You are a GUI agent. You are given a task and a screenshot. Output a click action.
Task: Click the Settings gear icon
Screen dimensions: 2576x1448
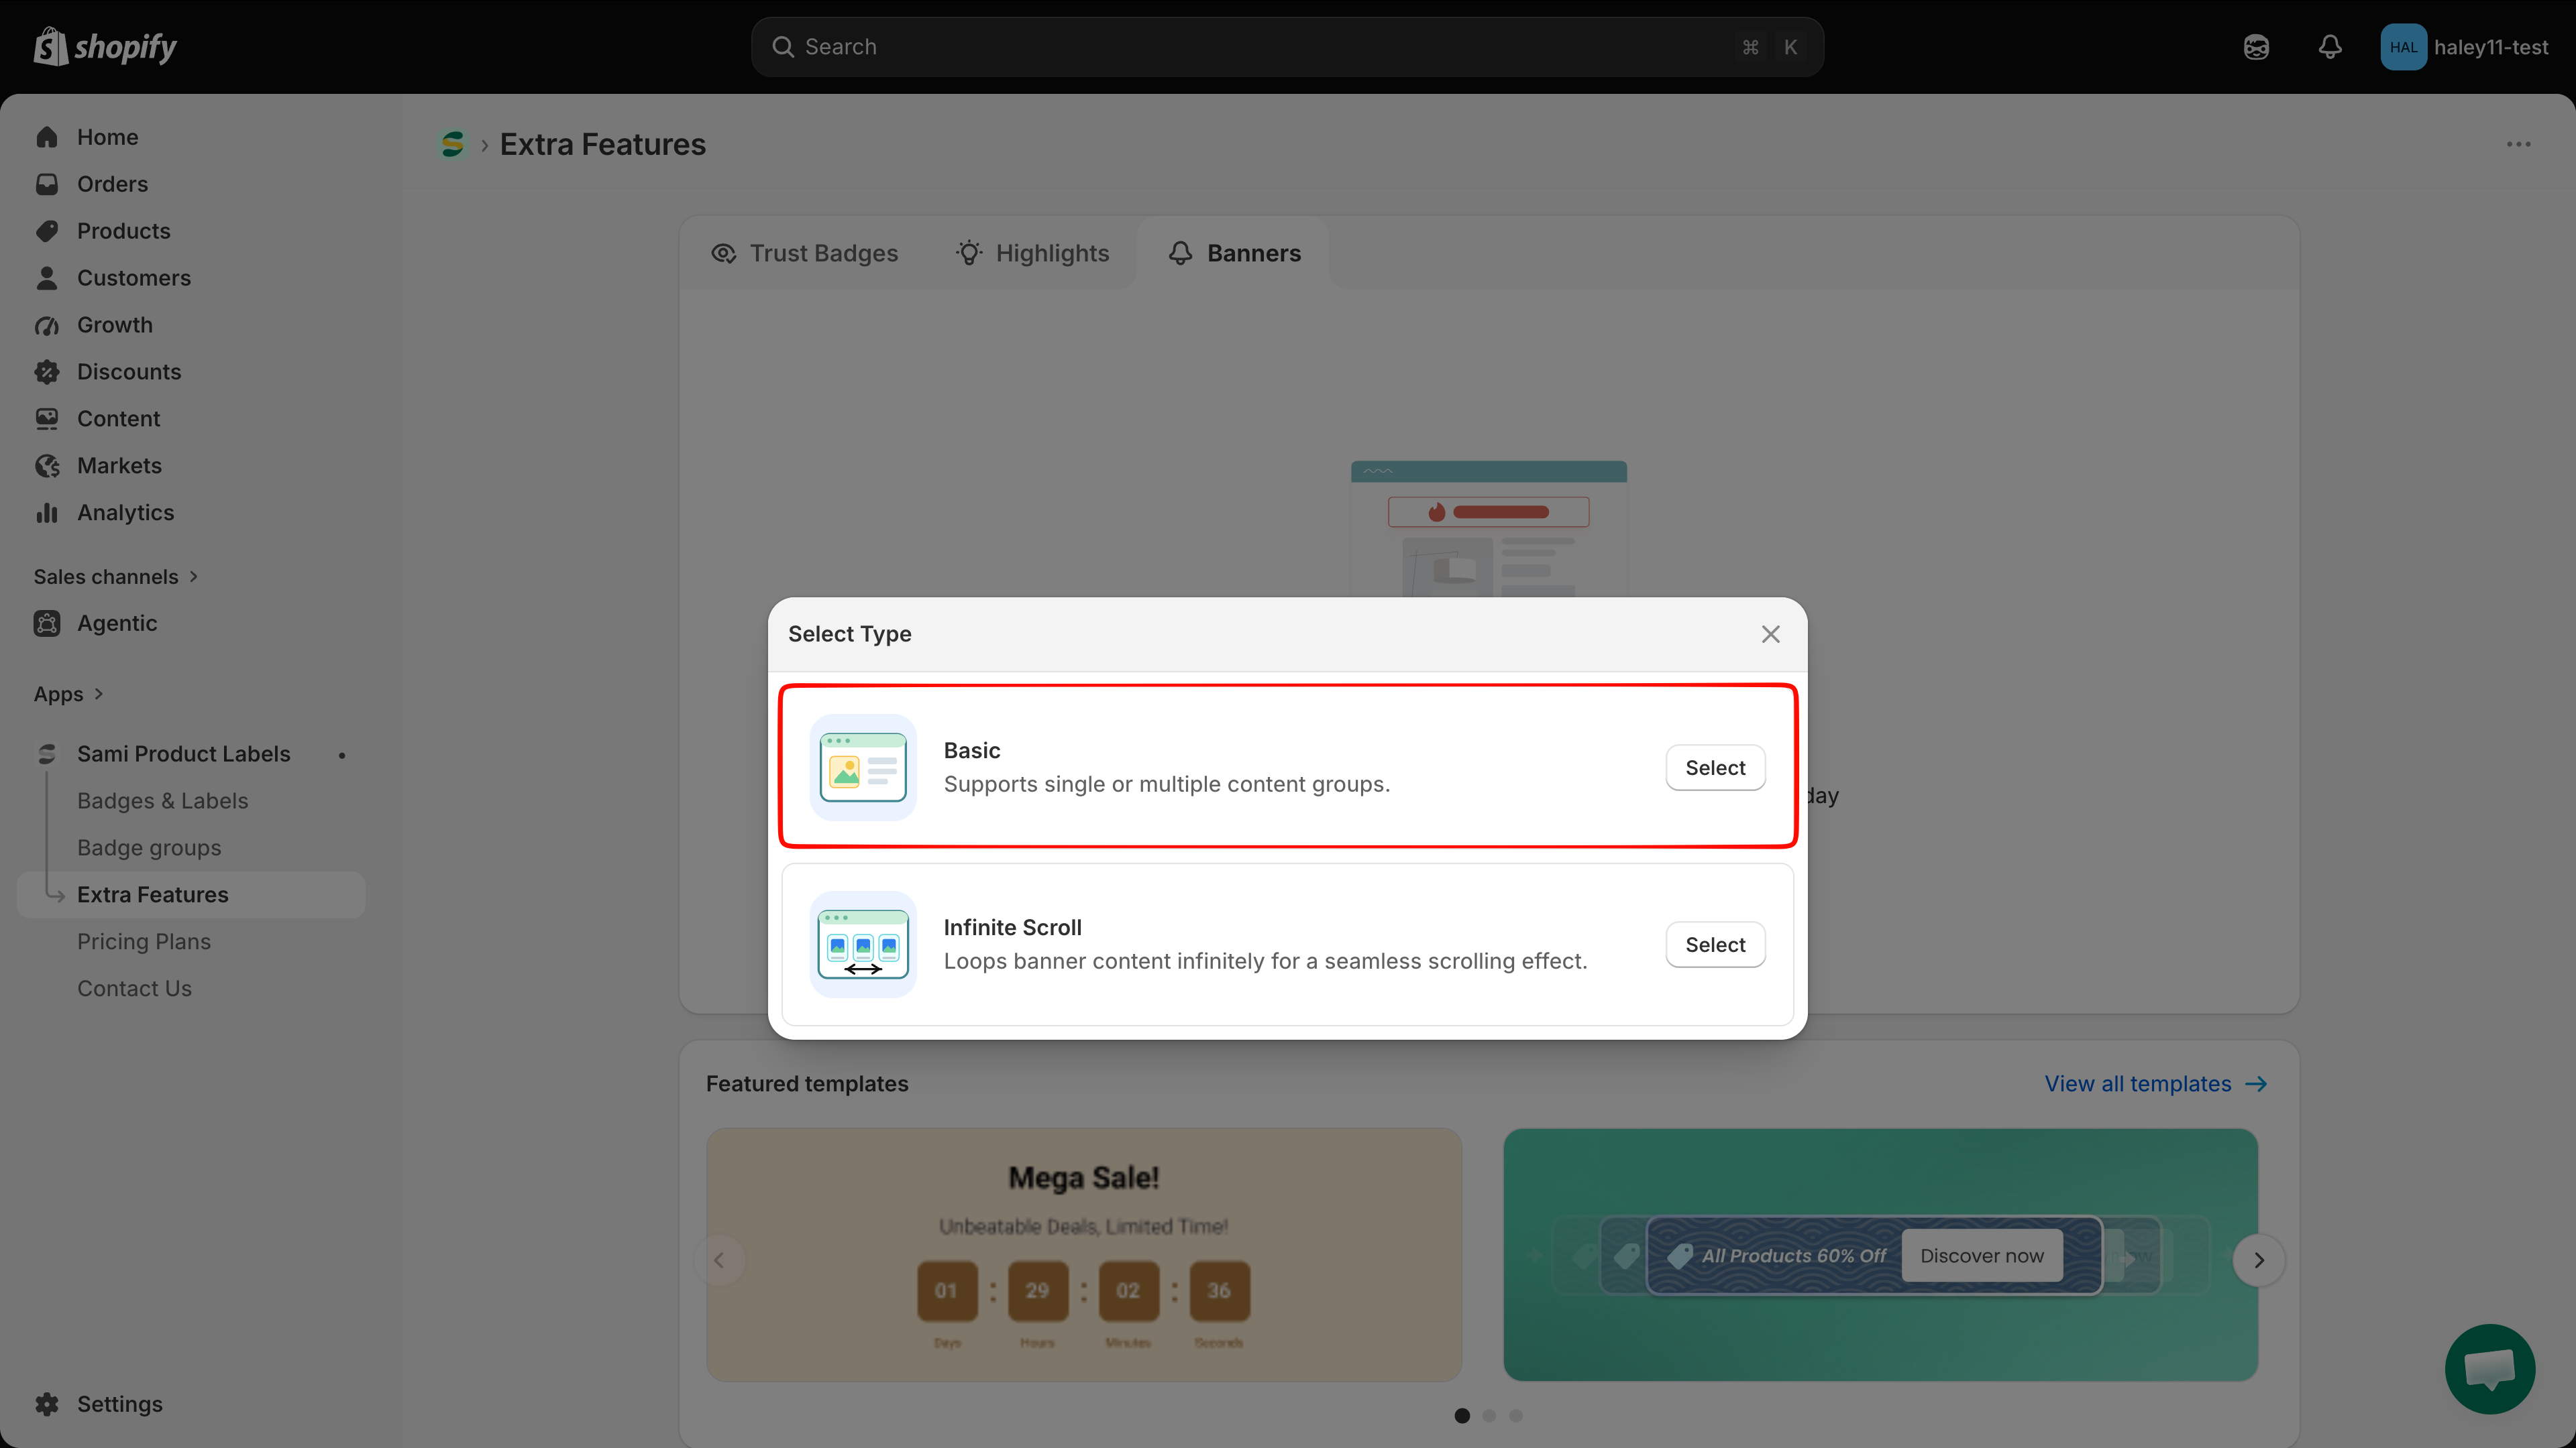[x=47, y=1404]
